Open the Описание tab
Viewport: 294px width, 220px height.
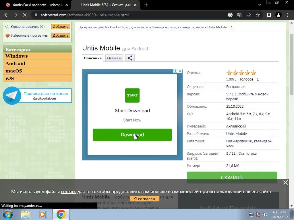point(93,58)
